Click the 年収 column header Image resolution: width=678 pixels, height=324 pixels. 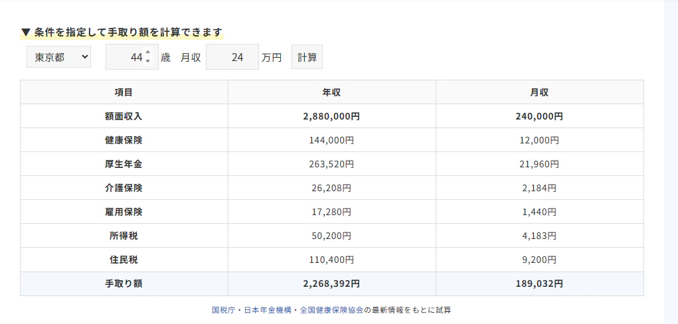click(331, 92)
